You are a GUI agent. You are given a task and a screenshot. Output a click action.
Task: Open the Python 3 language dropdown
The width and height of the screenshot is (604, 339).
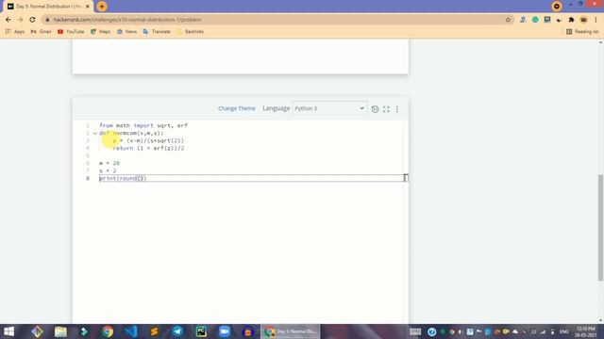[329, 108]
